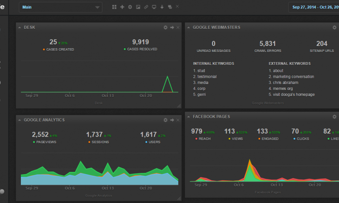Screen dimensions: 339x203
Task: Open the date range picker
Action: click(314, 7)
